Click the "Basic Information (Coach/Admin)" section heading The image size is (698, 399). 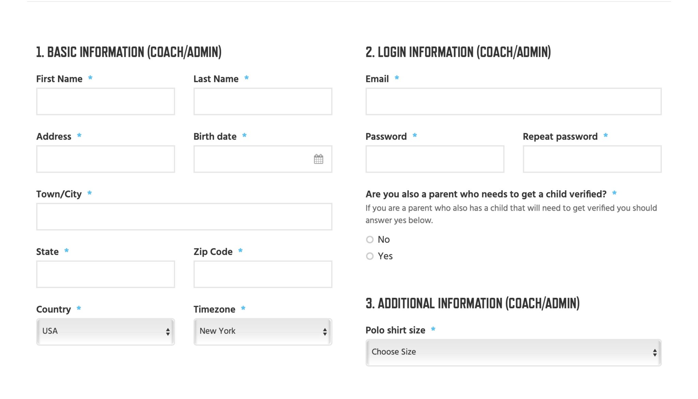click(x=129, y=52)
